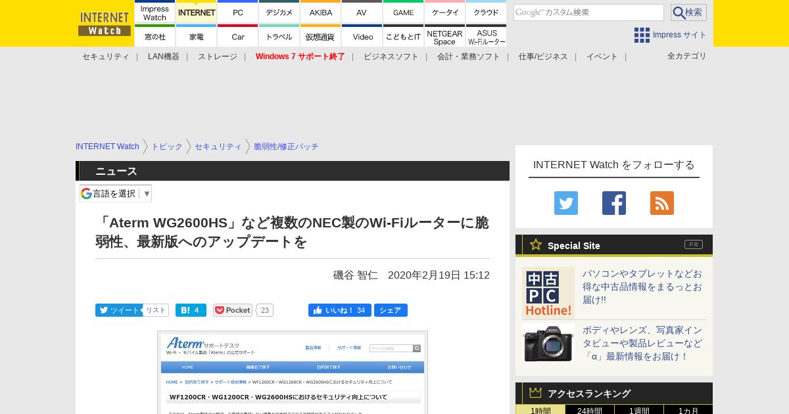Image resolution: width=789 pixels, height=414 pixels.
Task: Open the Windows 7 サポート終了 link
Action: pyautogui.click(x=300, y=57)
